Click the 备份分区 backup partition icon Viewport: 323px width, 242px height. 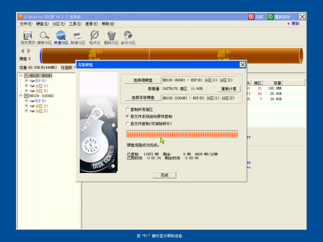128,37
